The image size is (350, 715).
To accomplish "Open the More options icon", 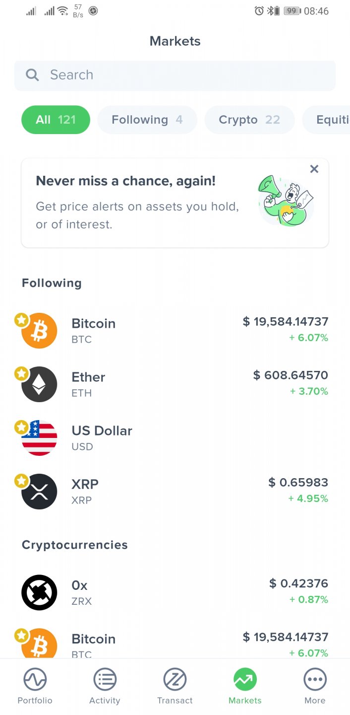I will point(315,679).
